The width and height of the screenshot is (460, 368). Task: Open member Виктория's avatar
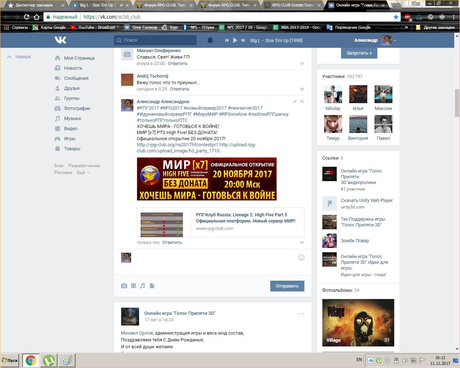click(358, 124)
